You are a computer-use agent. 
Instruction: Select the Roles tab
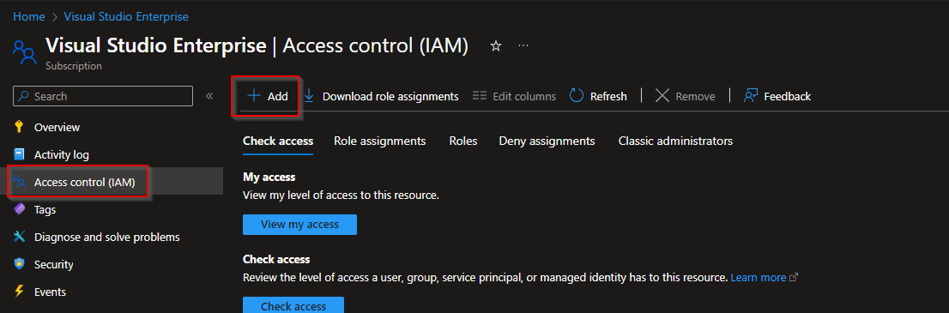coord(463,141)
